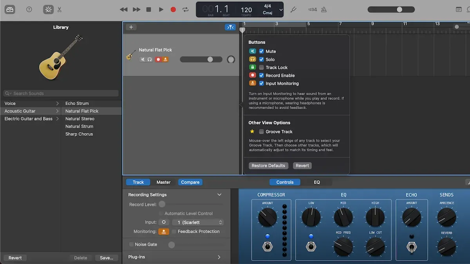The image size is (470, 264).
Task: Click the Library Revert button
Action: tap(15, 258)
